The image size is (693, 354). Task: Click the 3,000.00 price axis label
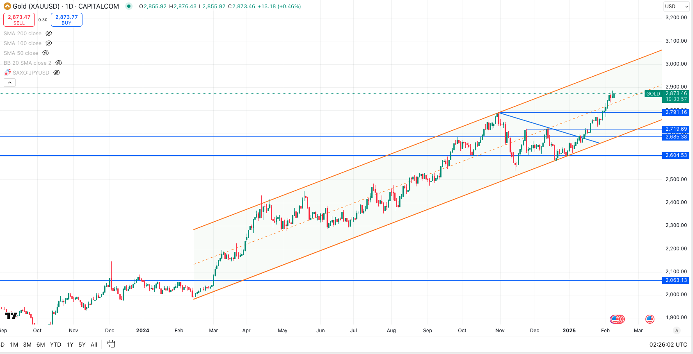(x=676, y=64)
